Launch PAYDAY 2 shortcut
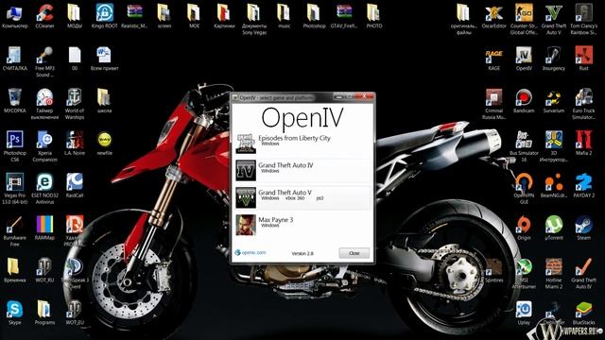The image size is (605, 340). [584, 185]
